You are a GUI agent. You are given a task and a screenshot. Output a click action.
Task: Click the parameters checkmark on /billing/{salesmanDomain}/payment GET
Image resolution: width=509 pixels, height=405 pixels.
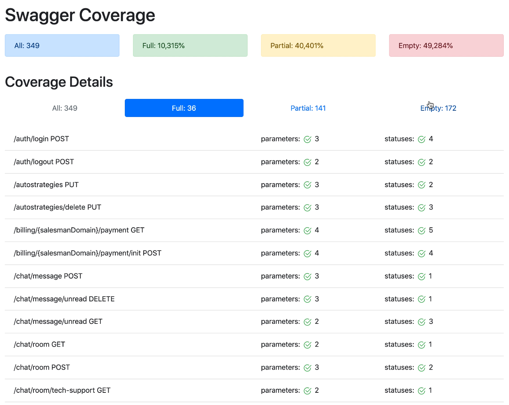[307, 230]
